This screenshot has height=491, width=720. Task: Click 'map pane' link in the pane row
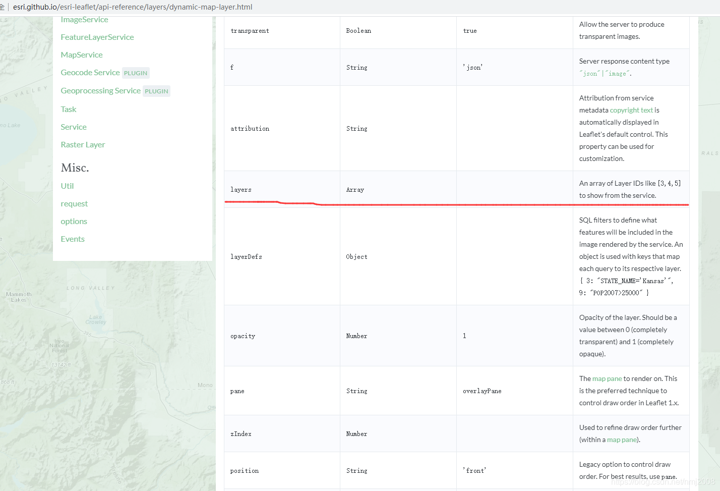(x=607, y=378)
